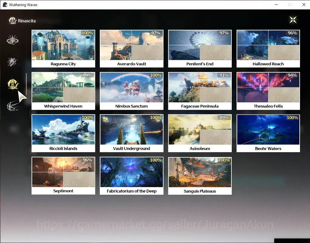Screen dimensions: 310x243
Task: Open the Vault Underground area card
Action: (131, 133)
